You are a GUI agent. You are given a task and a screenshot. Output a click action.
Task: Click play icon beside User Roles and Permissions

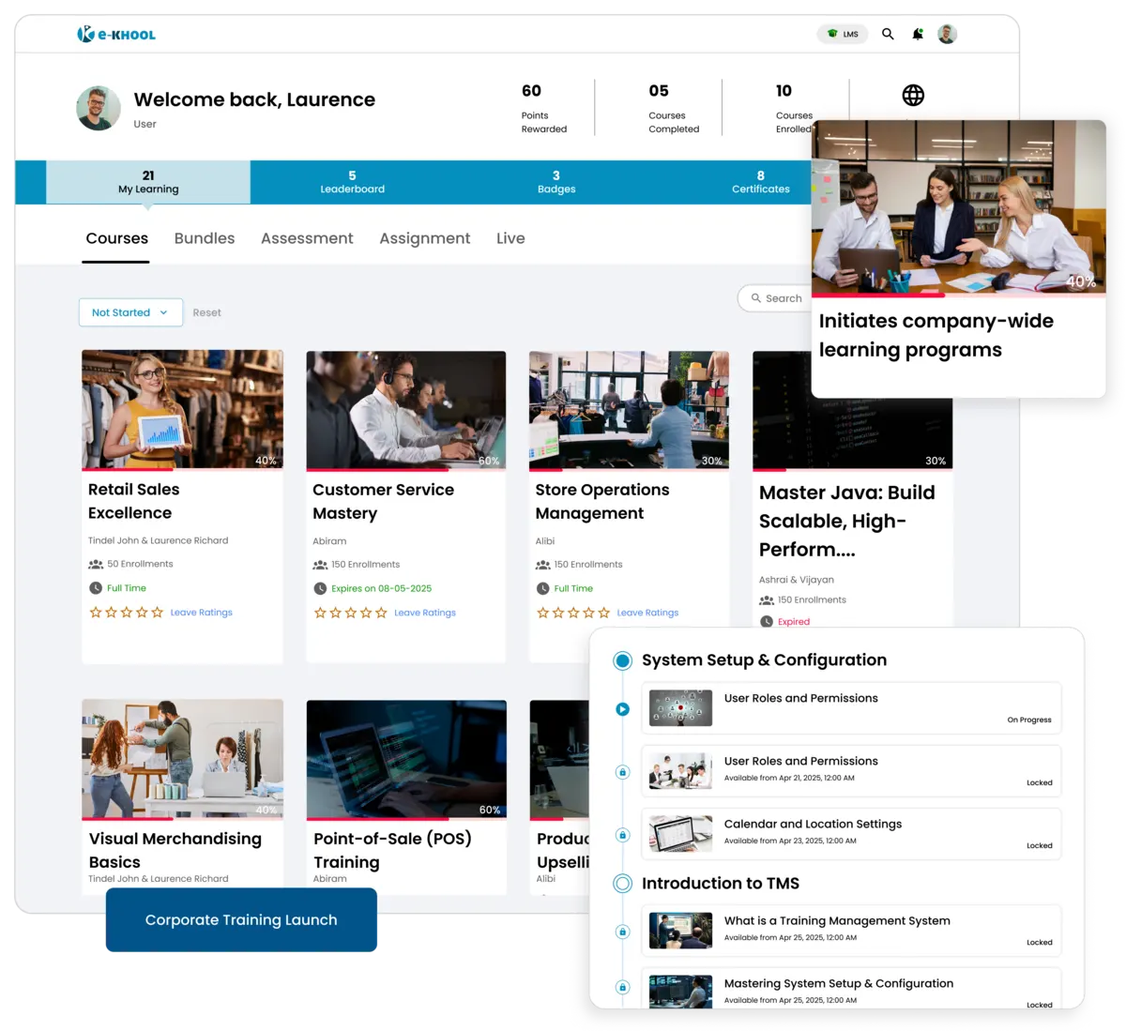click(x=622, y=709)
